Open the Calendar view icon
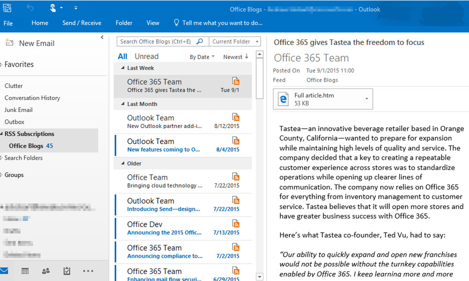Image resolution: width=469 pixels, height=281 pixels. (x=25, y=271)
